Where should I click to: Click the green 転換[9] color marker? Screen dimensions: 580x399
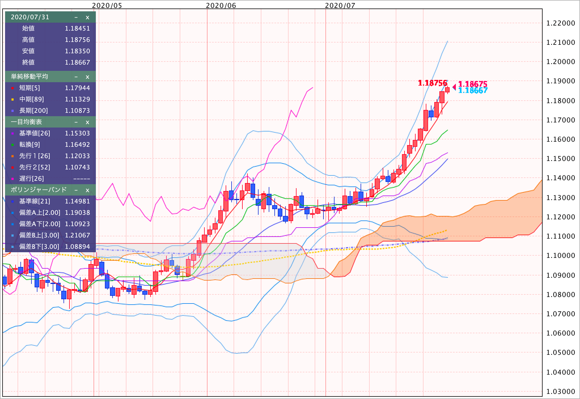click(x=12, y=145)
